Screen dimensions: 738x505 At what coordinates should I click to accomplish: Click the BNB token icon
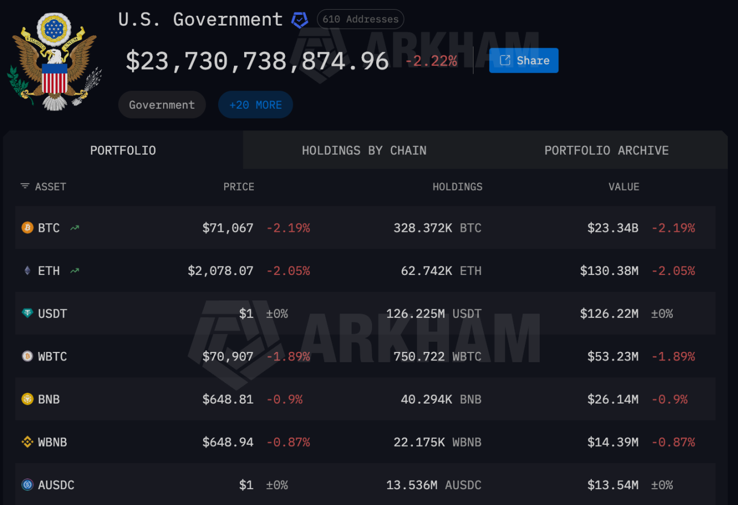27,400
